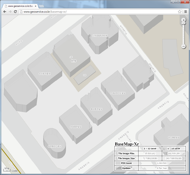Click the KTB building label
This screenshot has height=175, width=190.
point(74,61)
